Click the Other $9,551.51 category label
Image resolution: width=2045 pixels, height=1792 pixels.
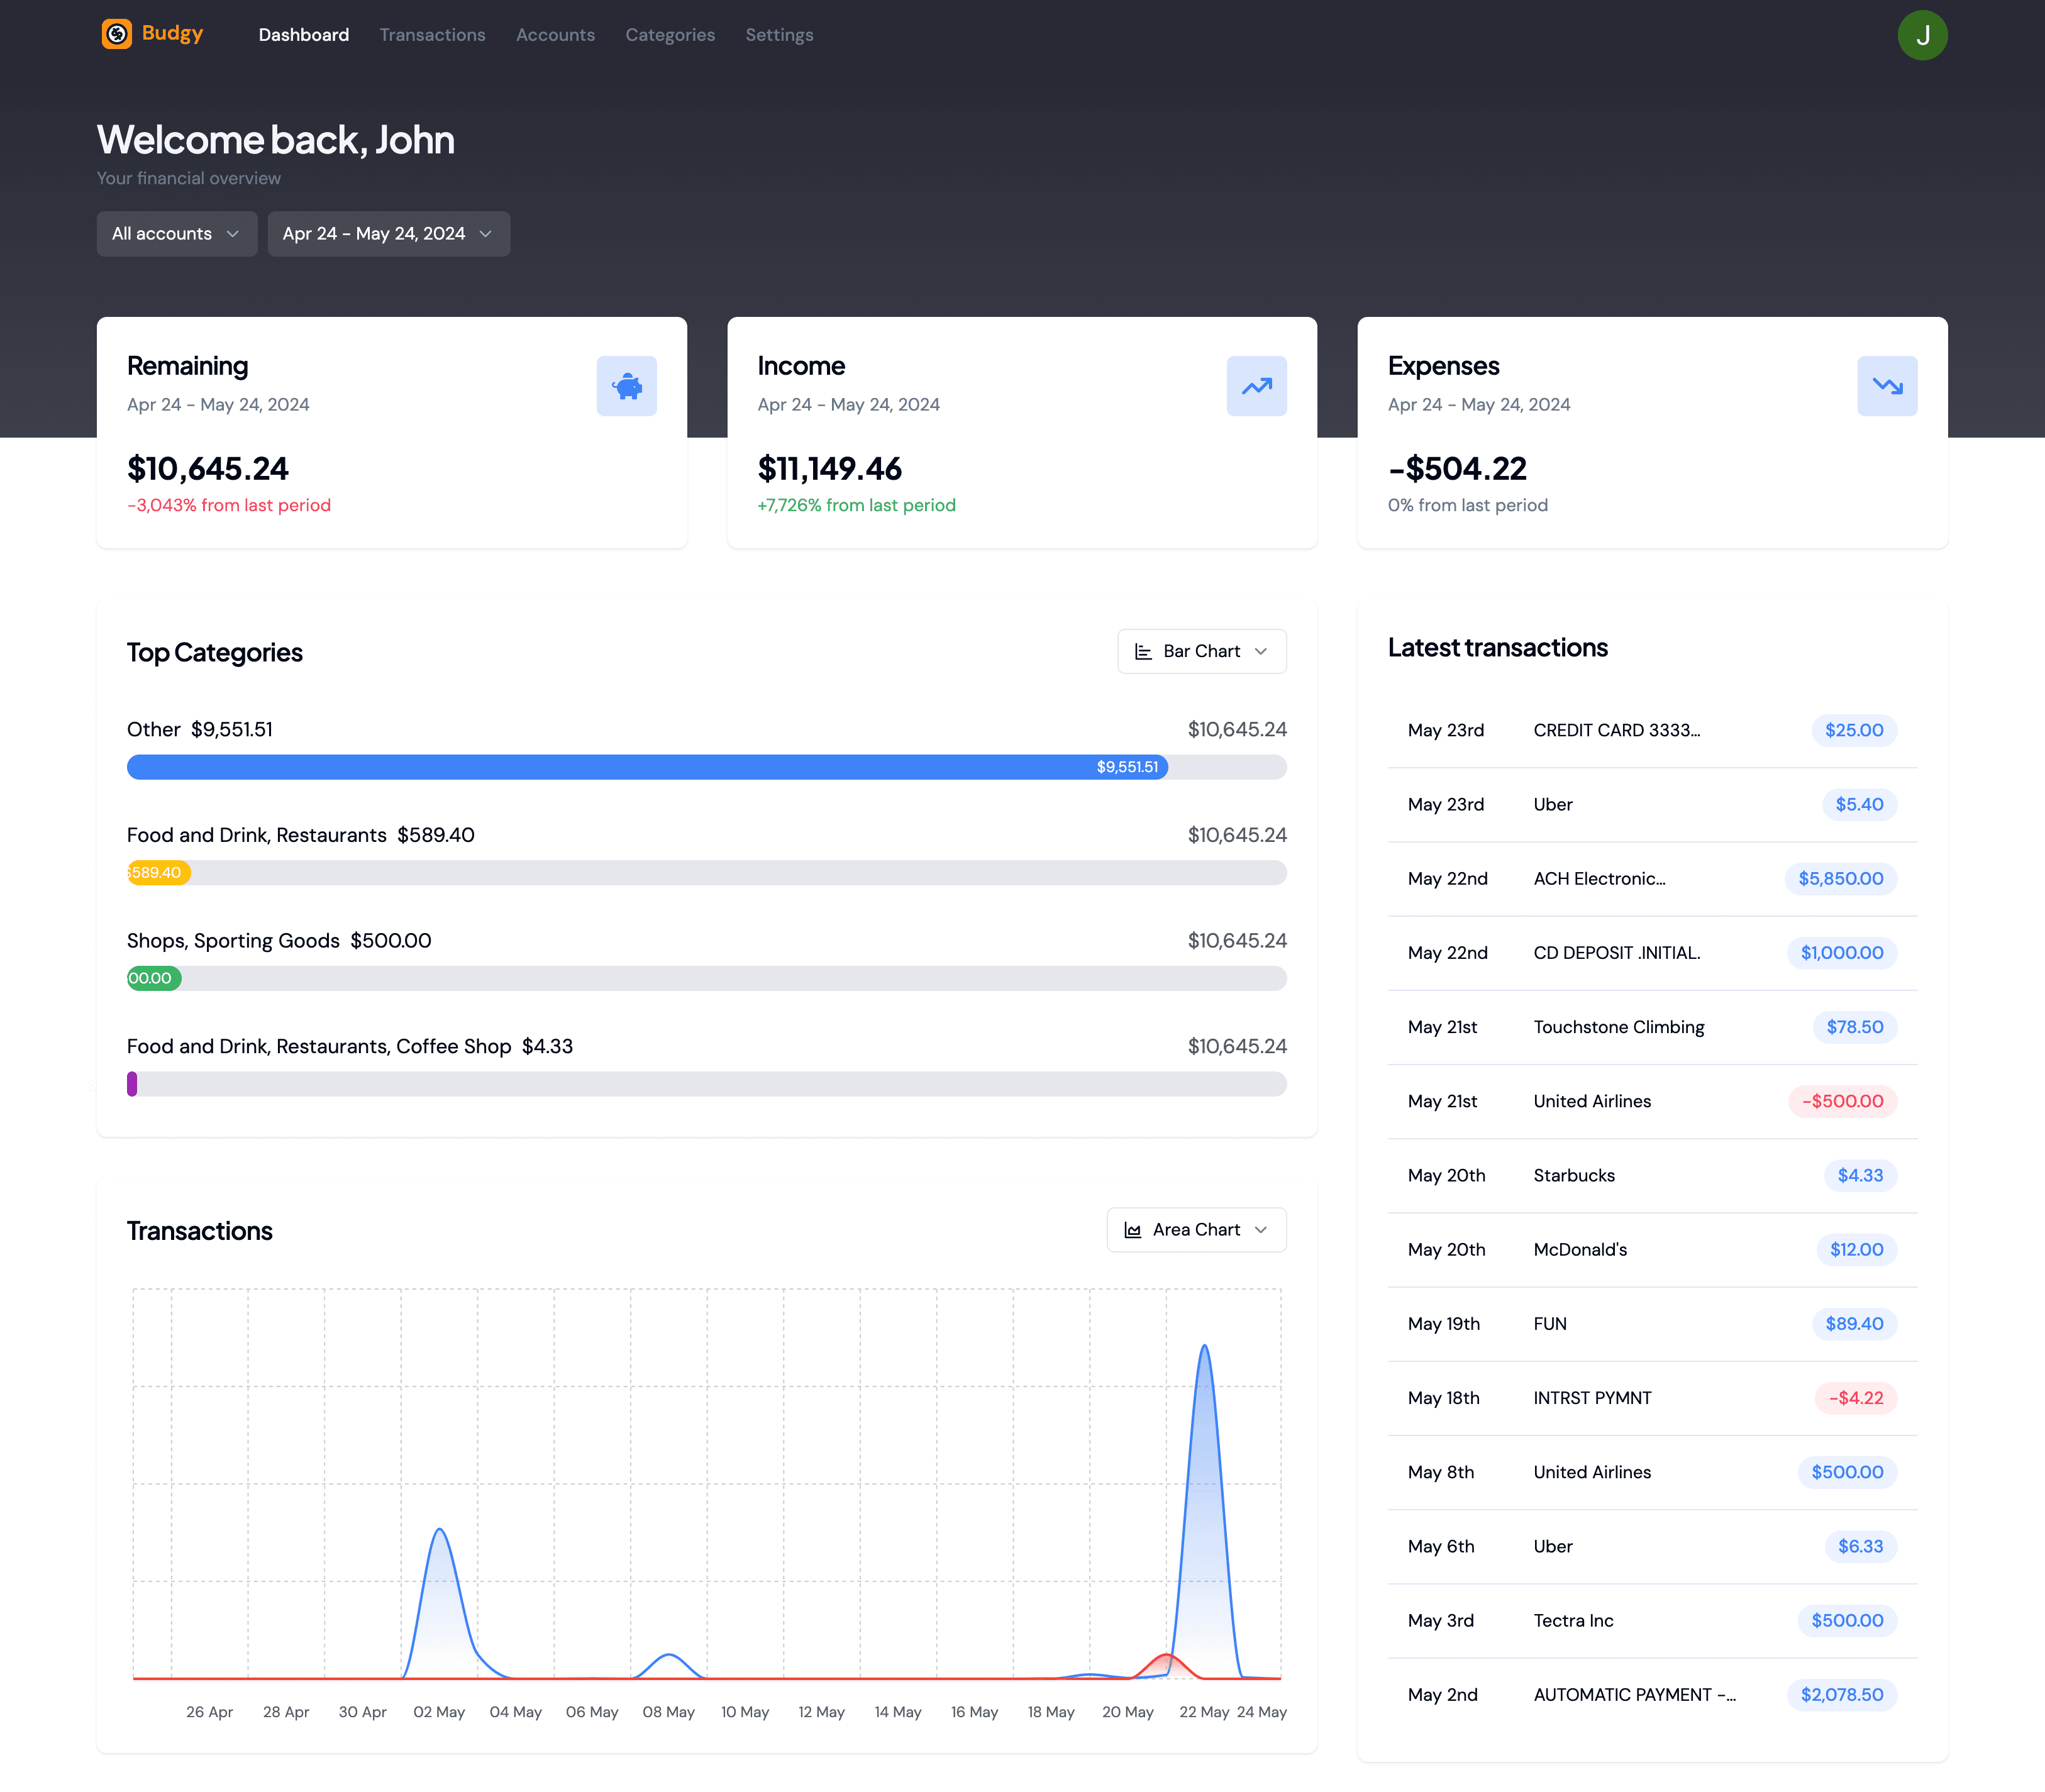(199, 730)
